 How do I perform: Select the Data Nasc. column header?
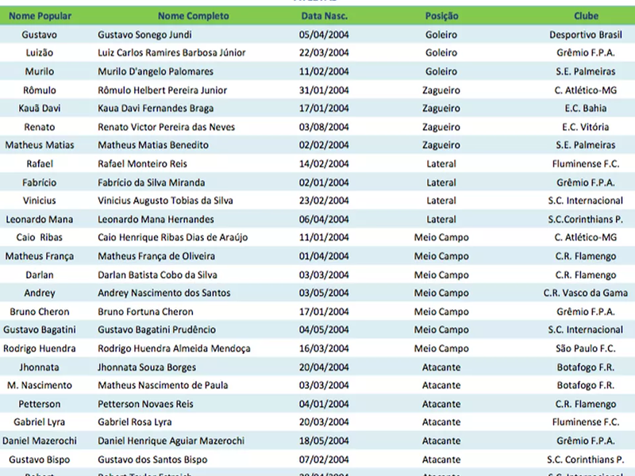pos(324,16)
